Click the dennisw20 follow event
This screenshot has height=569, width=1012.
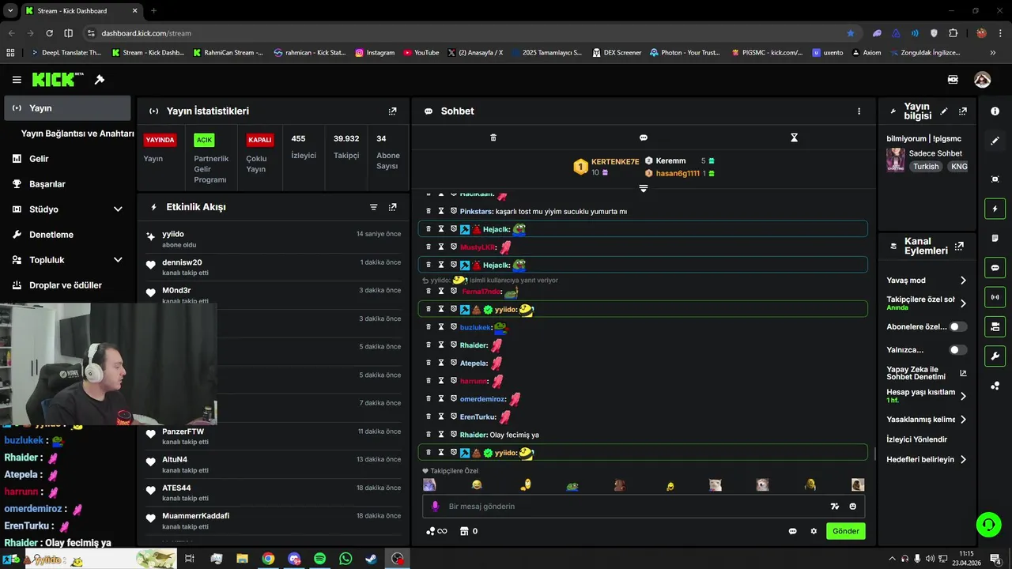(x=273, y=267)
